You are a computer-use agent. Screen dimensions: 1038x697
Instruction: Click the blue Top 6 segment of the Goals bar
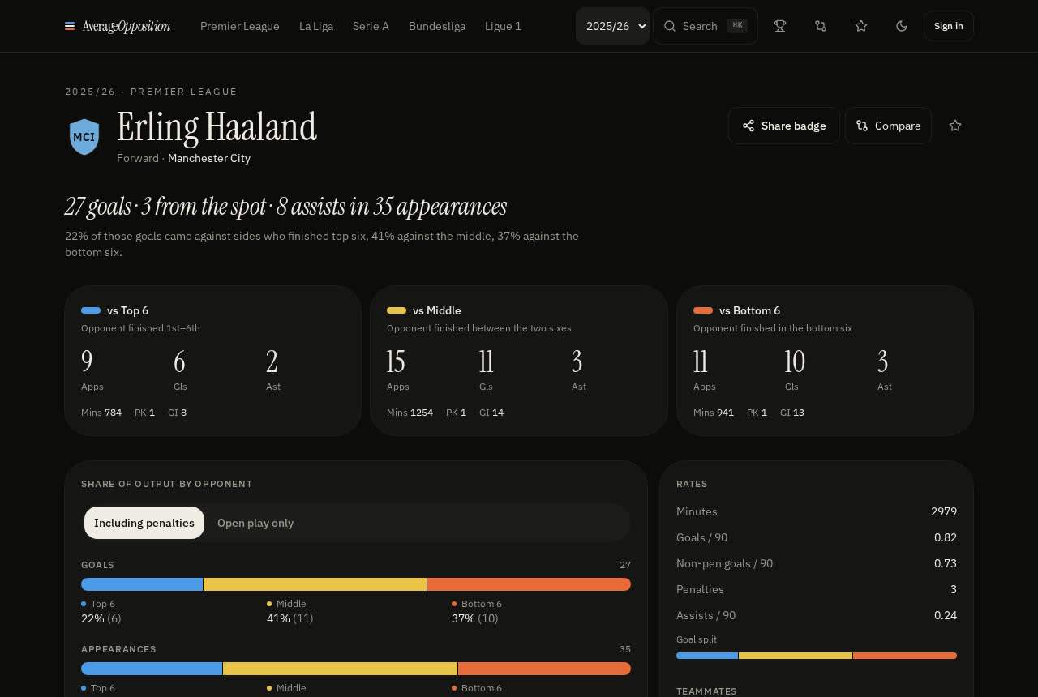142,584
